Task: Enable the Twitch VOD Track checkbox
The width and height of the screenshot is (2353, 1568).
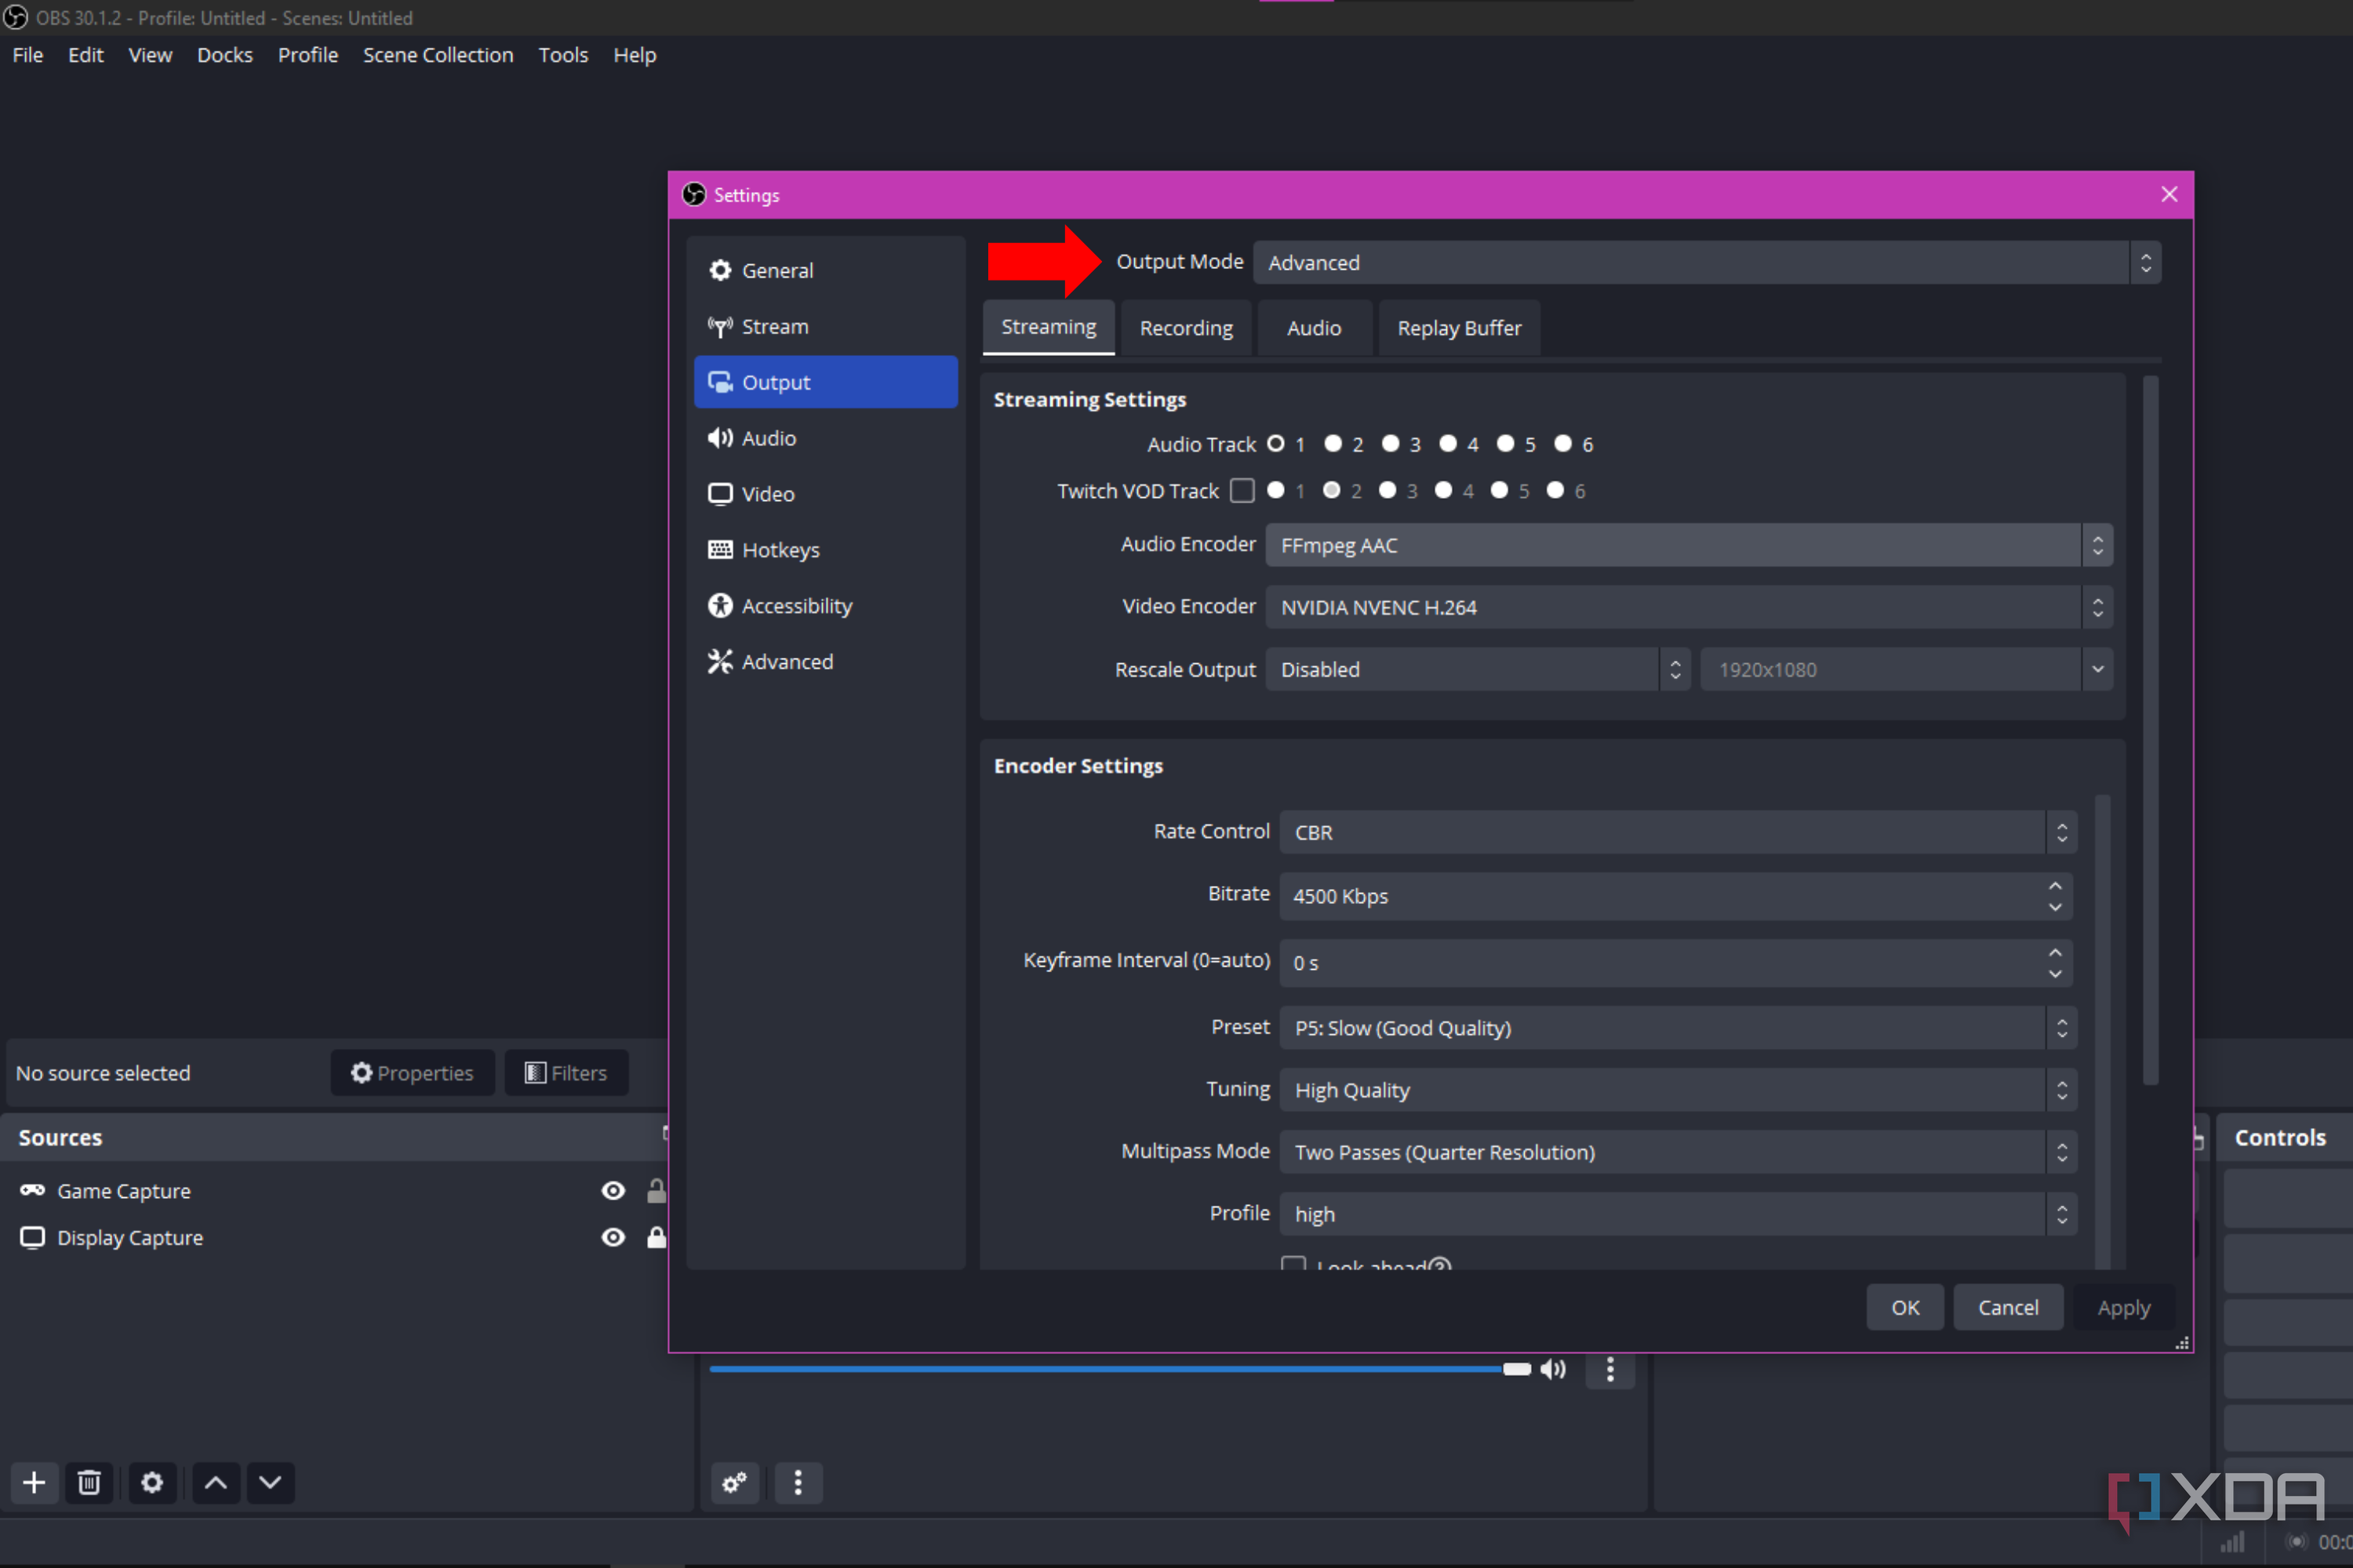Action: pyautogui.click(x=1242, y=490)
